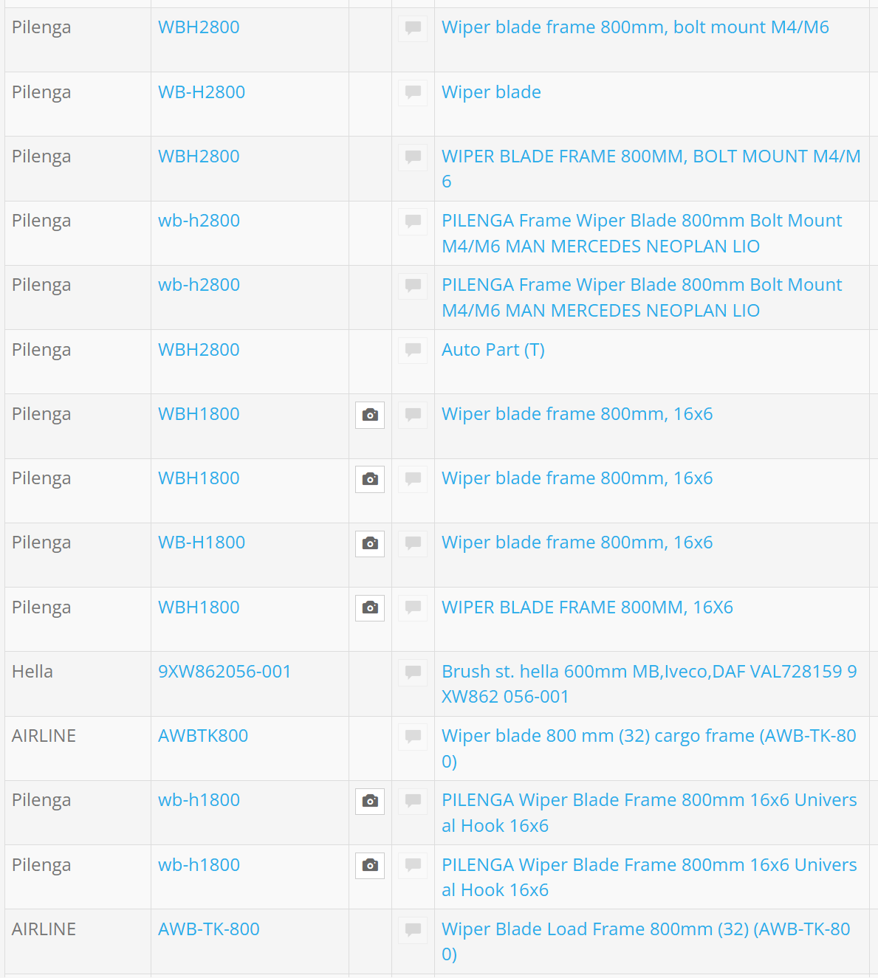
Task: Open part number 9XW862056-001
Action: tap(224, 672)
